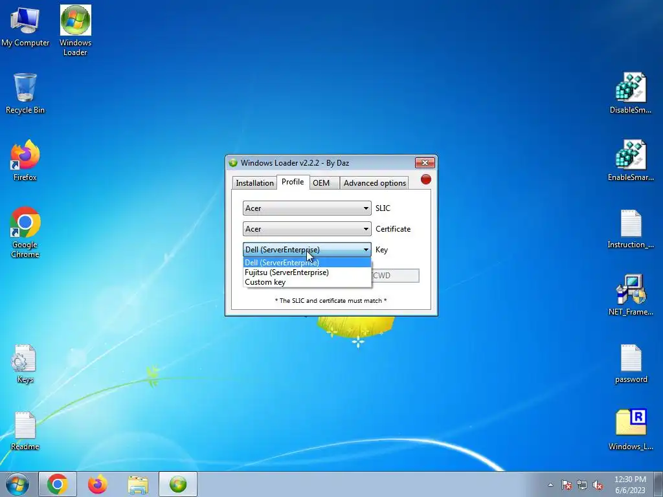Open Chrome from the taskbar

(x=58, y=484)
